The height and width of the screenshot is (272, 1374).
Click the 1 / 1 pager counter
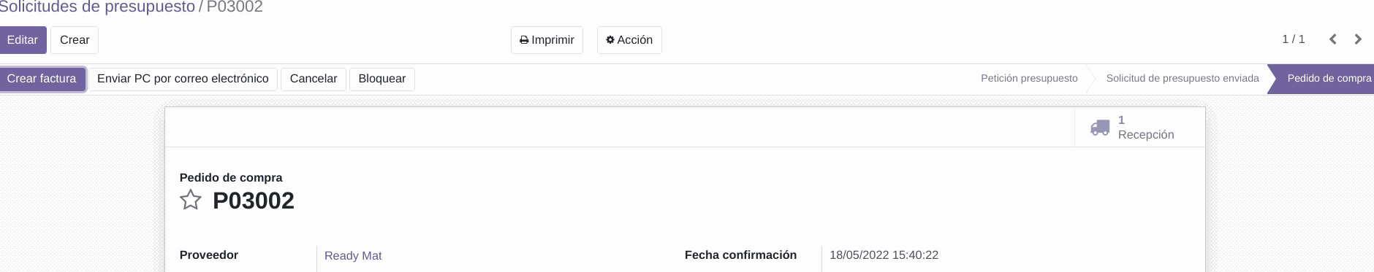(x=1294, y=39)
